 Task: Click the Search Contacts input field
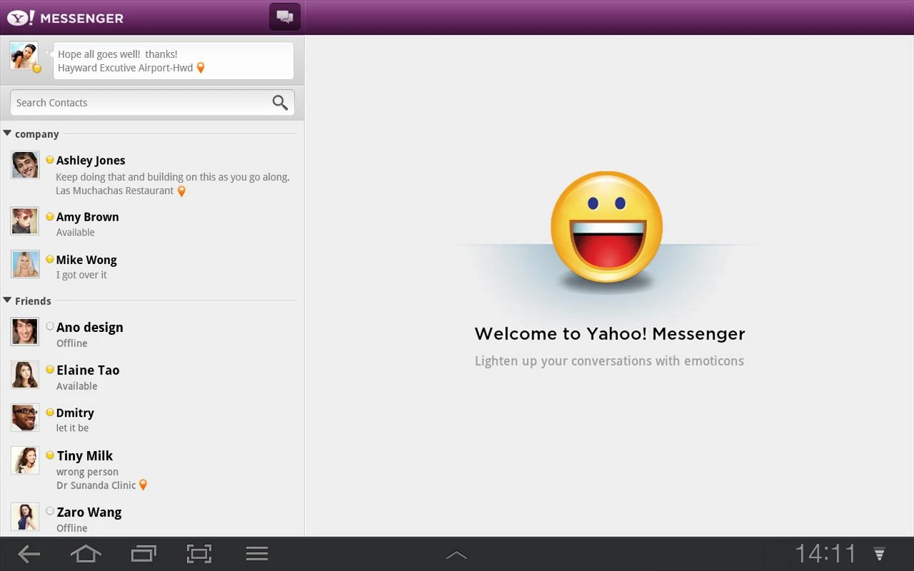coord(129,102)
